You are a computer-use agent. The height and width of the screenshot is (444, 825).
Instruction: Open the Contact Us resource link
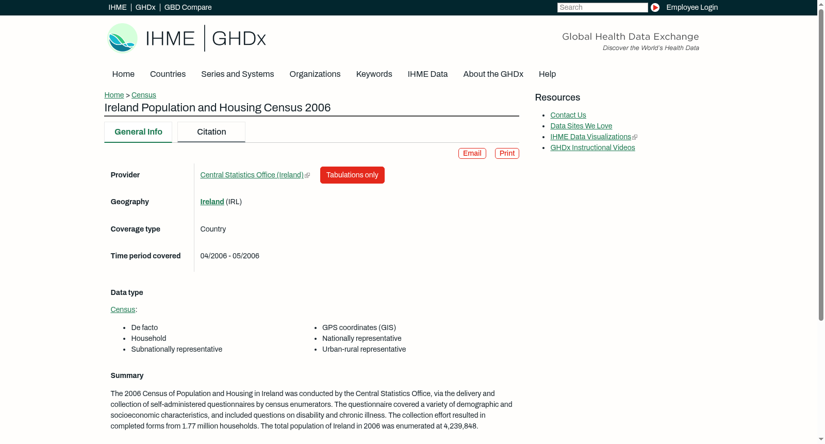pyautogui.click(x=568, y=115)
